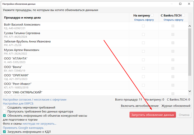Click the Всего процедур: 11 counter
This screenshot has width=194, height=135.
tap(128, 99)
